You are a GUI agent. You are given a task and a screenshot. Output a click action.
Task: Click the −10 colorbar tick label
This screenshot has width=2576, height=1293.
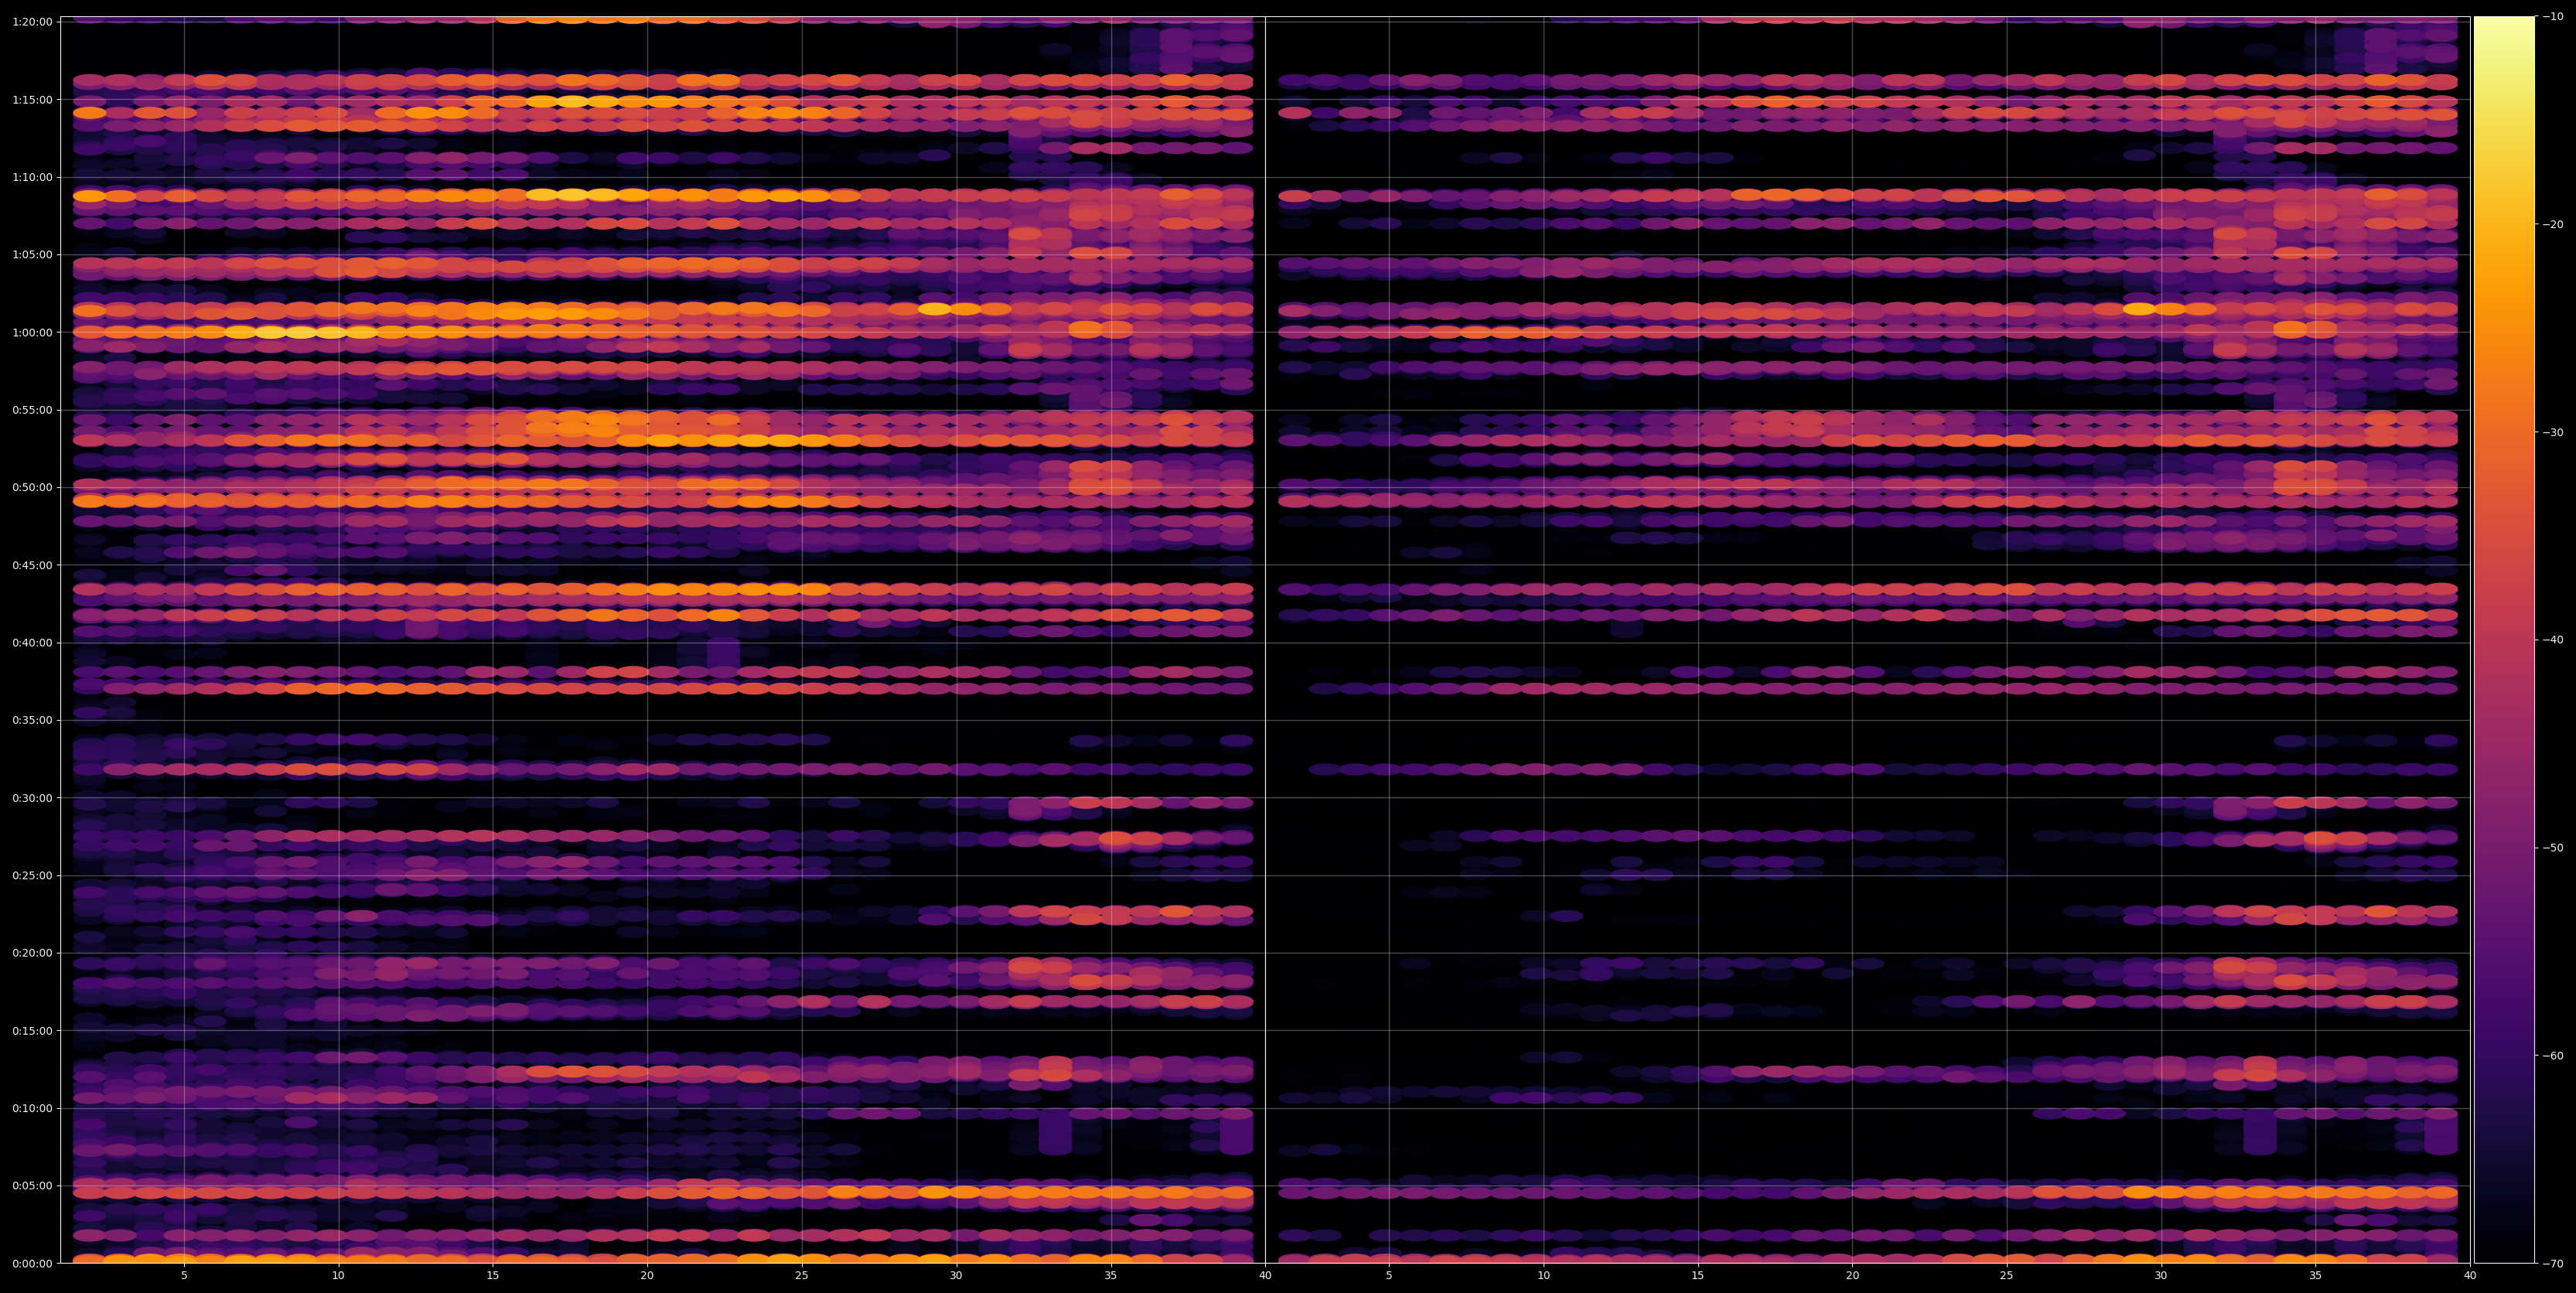[x=2553, y=17]
